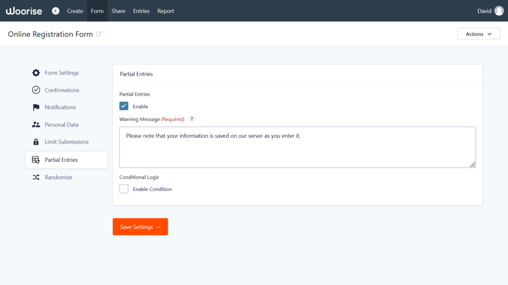Click the Save Settings button

(x=140, y=227)
